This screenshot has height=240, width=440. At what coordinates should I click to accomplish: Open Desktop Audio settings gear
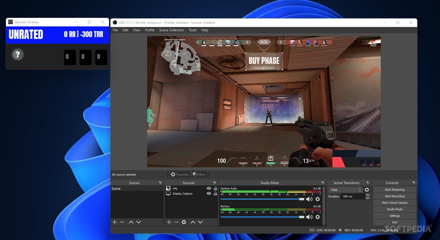(318, 199)
